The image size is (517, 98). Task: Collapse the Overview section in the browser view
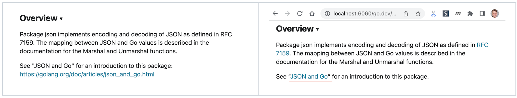coord(317,29)
